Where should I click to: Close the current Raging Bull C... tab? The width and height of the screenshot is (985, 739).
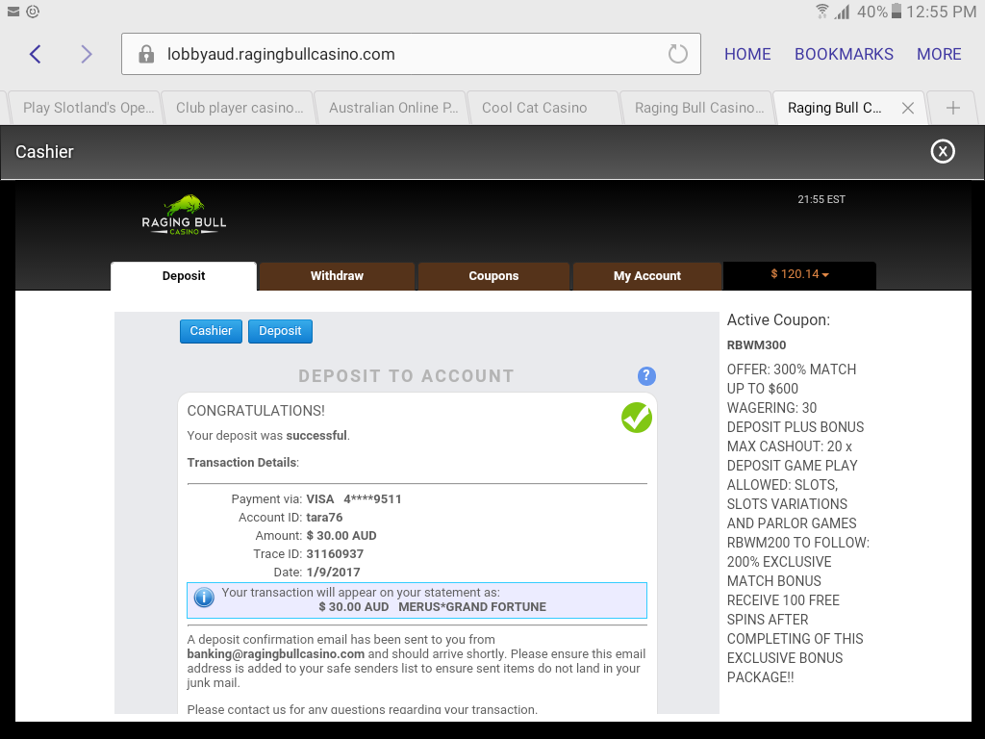coord(908,108)
